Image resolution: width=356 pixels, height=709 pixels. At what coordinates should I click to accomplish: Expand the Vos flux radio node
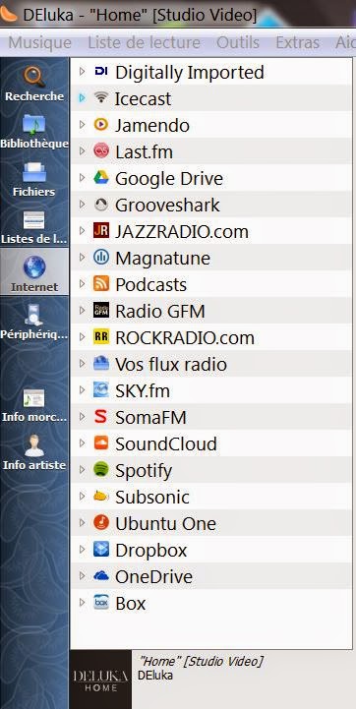pos(82,364)
